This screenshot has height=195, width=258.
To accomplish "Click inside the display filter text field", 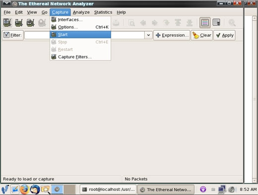I will pos(84,35).
